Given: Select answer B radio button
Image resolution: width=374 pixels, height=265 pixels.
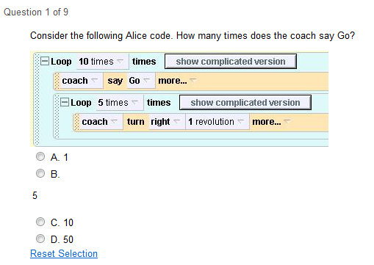Looking at the screenshot, I should coord(40,173).
